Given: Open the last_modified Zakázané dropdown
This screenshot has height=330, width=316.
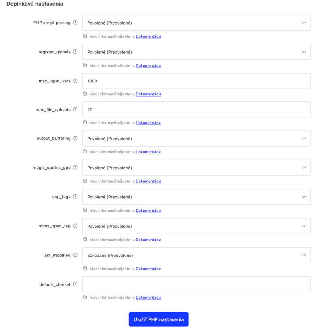Looking at the screenshot, I should pos(197,255).
